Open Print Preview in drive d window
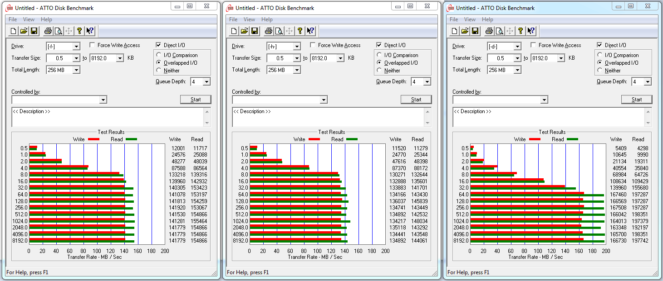This screenshot has height=281, width=663. coord(500,31)
